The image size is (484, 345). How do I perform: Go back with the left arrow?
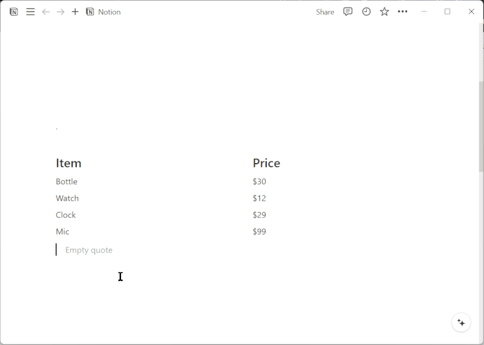tap(46, 11)
